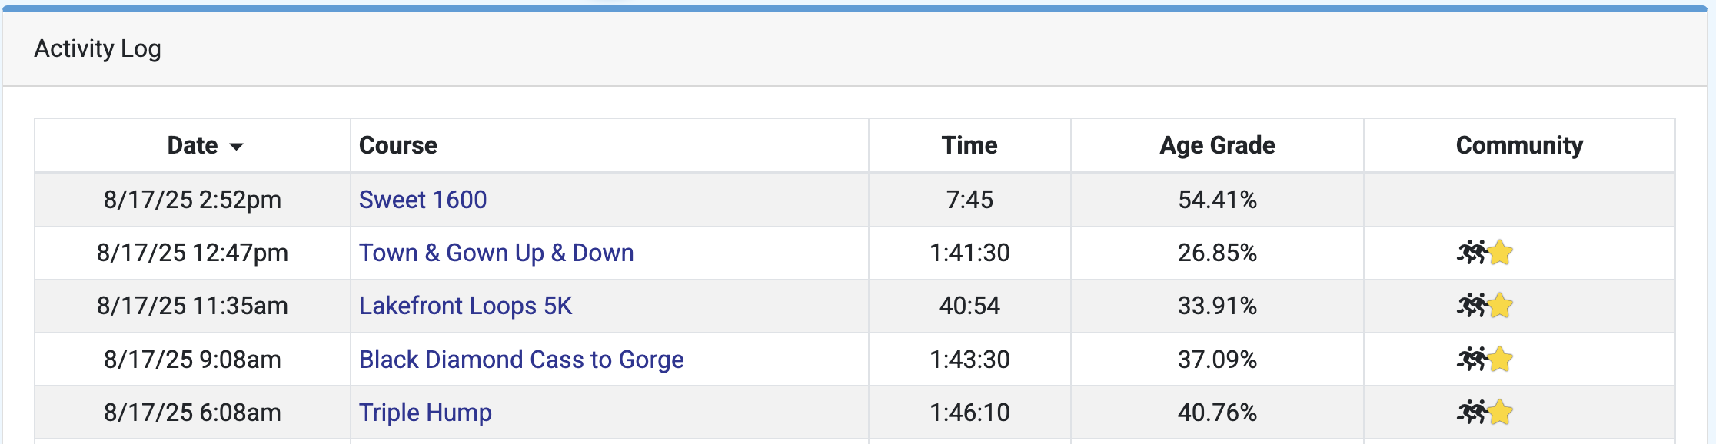The width and height of the screenshot is (1716, 444).
Task: Open the Sweet 1600 course link
Action: [x=423, y=200]
